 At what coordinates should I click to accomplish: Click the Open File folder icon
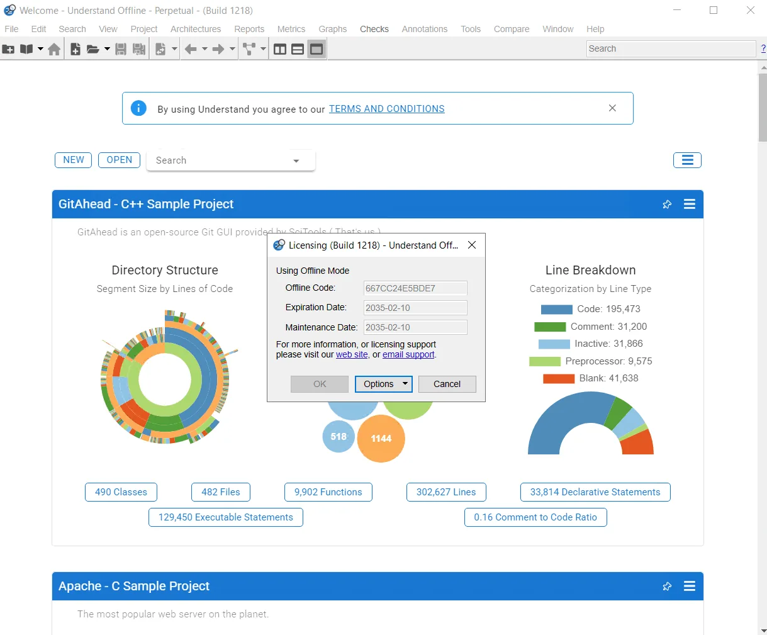click(x=93, y=49)
